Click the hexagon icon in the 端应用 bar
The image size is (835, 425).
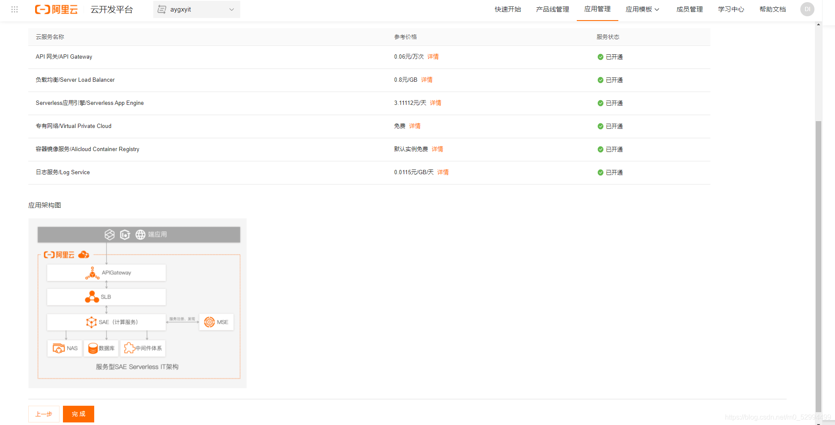point(125,235)
